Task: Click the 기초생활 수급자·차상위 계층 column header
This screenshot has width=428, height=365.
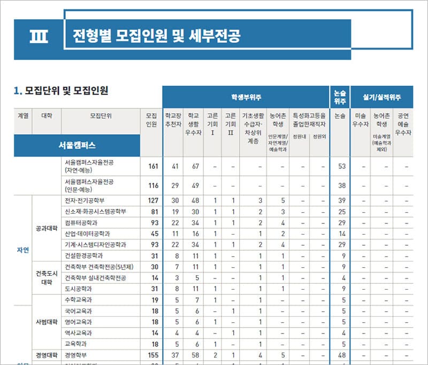Action: (253, 128)
